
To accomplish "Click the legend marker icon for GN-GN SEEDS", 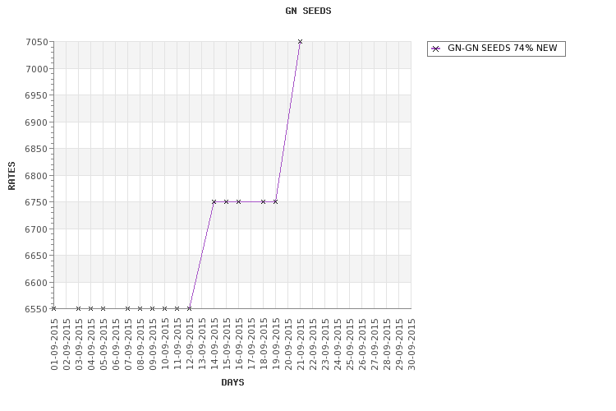I will pyautogui.click(x=435, y=48).
